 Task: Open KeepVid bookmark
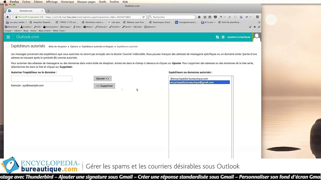click(41, 22)
